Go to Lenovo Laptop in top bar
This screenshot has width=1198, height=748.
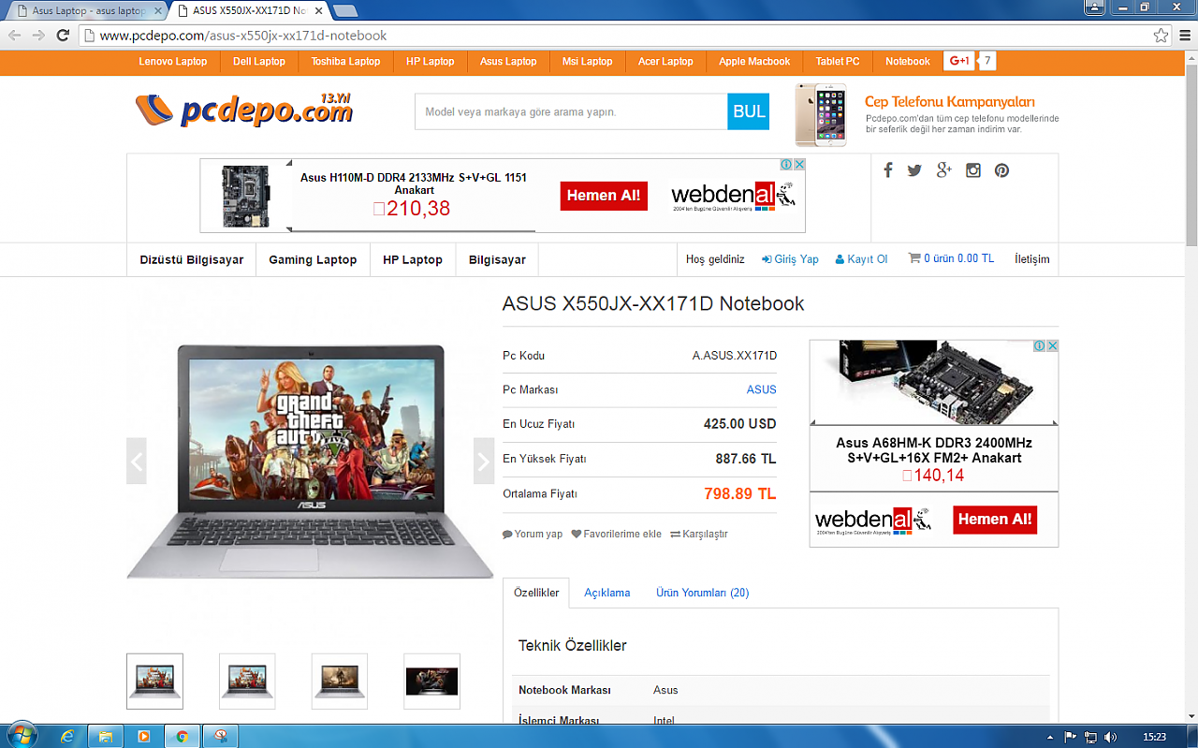(x=173, y=62)
